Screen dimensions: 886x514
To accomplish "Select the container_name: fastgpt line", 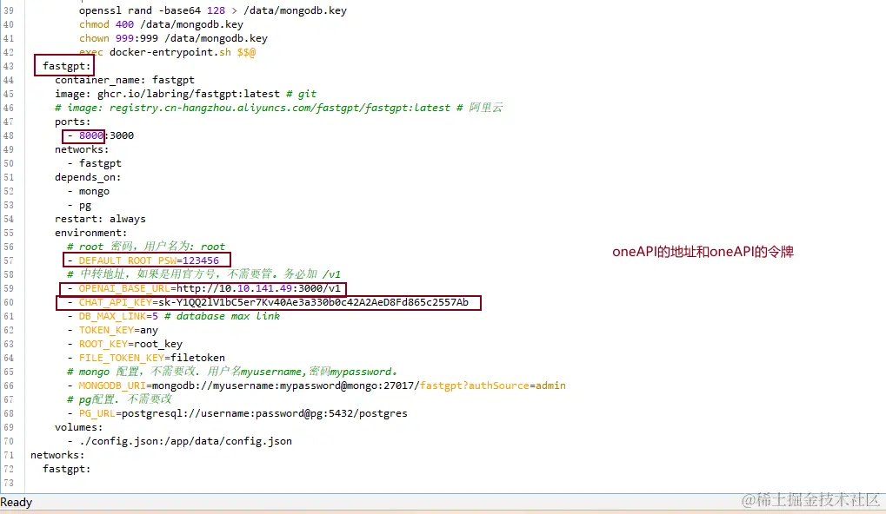I will click(124, 80).
